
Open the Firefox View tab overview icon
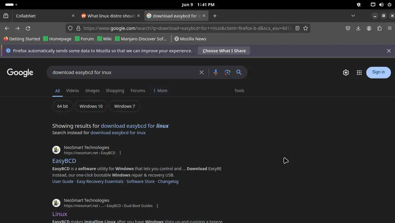point(6,16)
